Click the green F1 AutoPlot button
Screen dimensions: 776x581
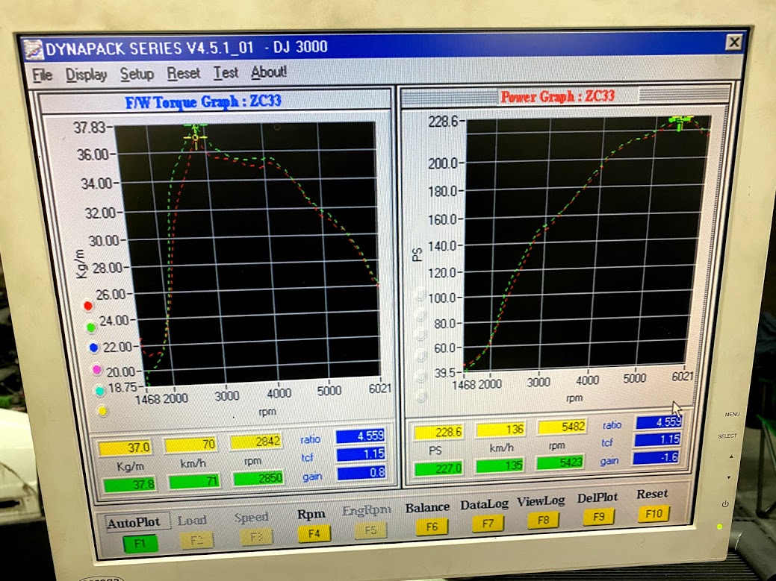[140, 544]
